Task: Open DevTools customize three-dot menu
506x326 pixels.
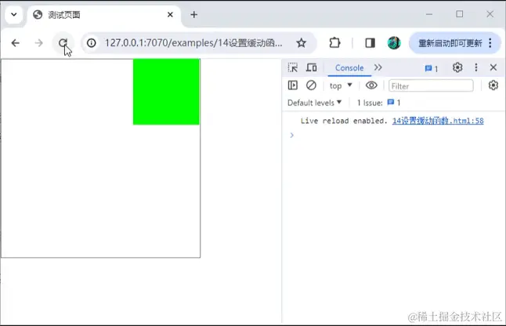Action: pos(476,67)
